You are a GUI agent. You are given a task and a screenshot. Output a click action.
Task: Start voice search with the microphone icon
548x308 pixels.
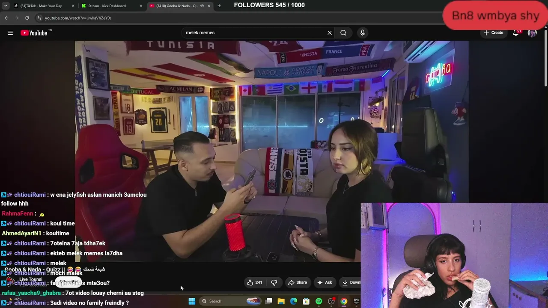tap(363, 33)
